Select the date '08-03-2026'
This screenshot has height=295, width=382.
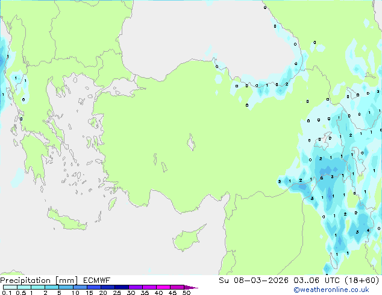pos(261,281)
